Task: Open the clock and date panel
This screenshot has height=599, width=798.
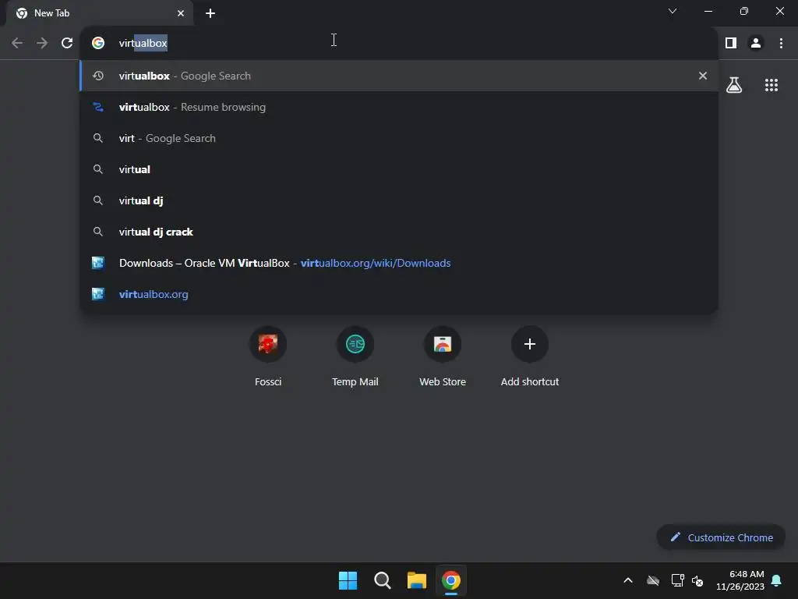Action: pos(740,580)
